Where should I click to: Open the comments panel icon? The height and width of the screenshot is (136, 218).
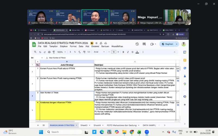tap(144, 44)
